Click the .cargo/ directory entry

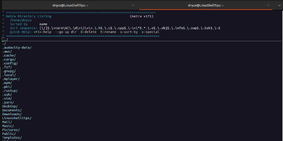9,59
